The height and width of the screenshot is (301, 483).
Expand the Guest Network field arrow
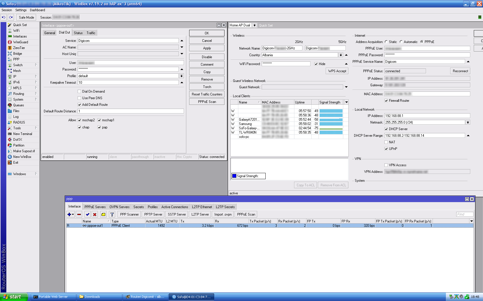pyautogui.click(x=346, y=87)
